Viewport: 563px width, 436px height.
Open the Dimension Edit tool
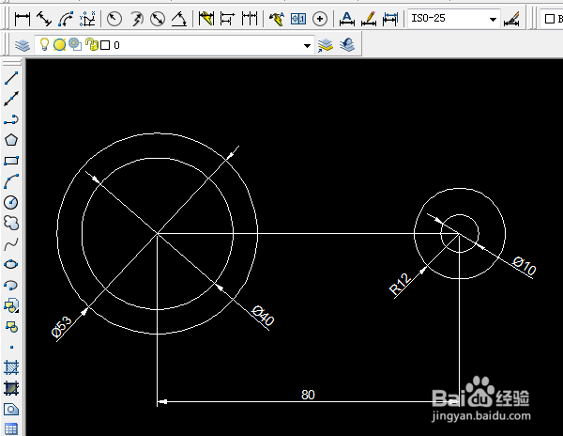tap(347, 19)
